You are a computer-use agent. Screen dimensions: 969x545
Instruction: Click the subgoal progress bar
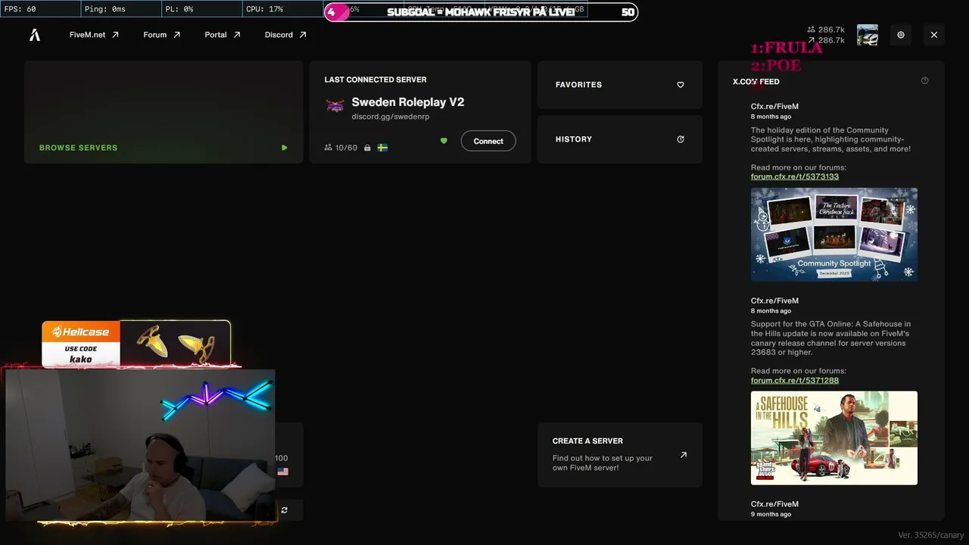(x=481, y=12)
